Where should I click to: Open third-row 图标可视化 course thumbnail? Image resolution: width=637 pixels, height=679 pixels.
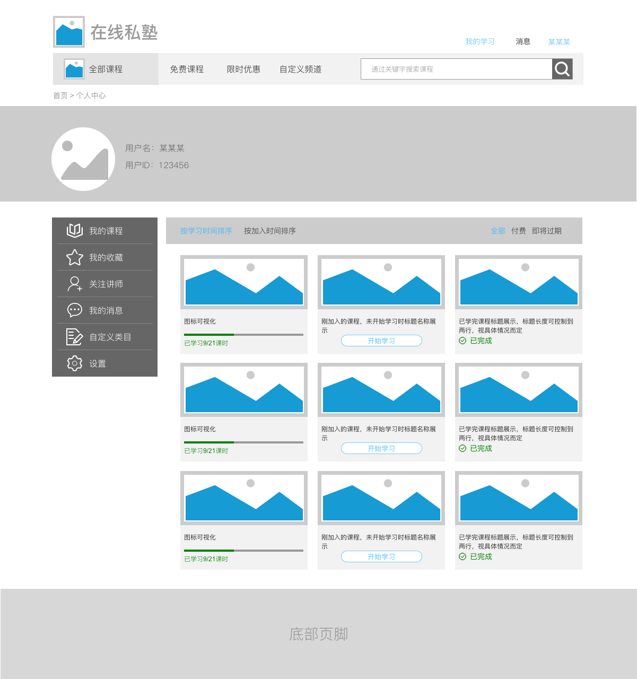coord(244,498)
